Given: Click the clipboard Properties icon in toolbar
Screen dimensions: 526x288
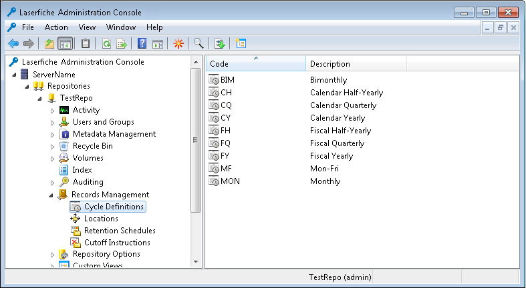Looking at the screenshot, I should pyautogui.click(x=86, y=43).
